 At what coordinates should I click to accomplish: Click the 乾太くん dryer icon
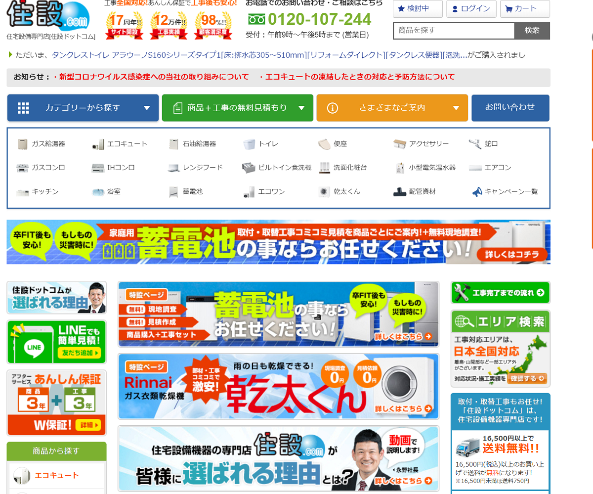[324, 192]
